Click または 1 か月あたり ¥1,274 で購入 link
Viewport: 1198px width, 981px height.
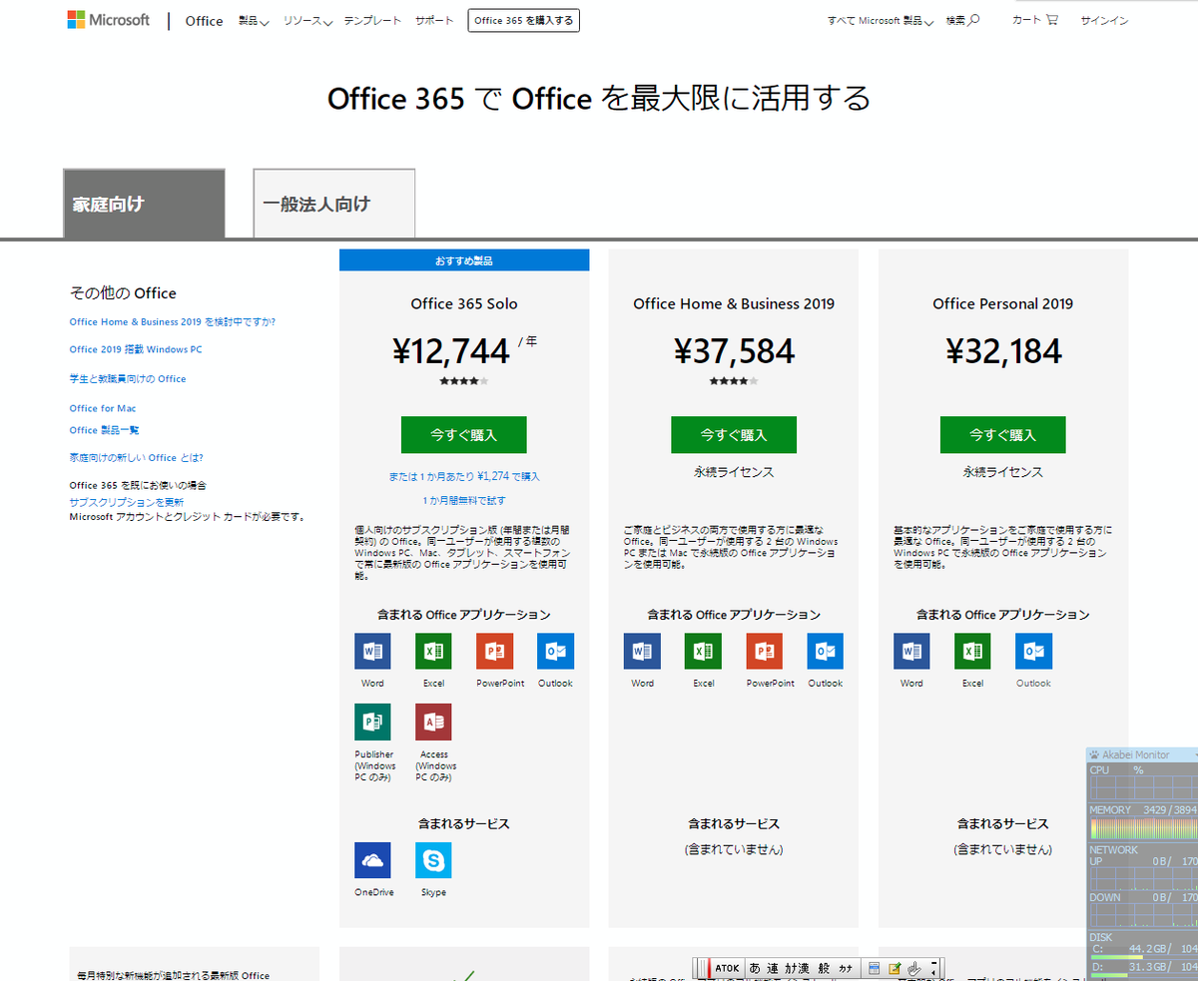tap(464, 477)
